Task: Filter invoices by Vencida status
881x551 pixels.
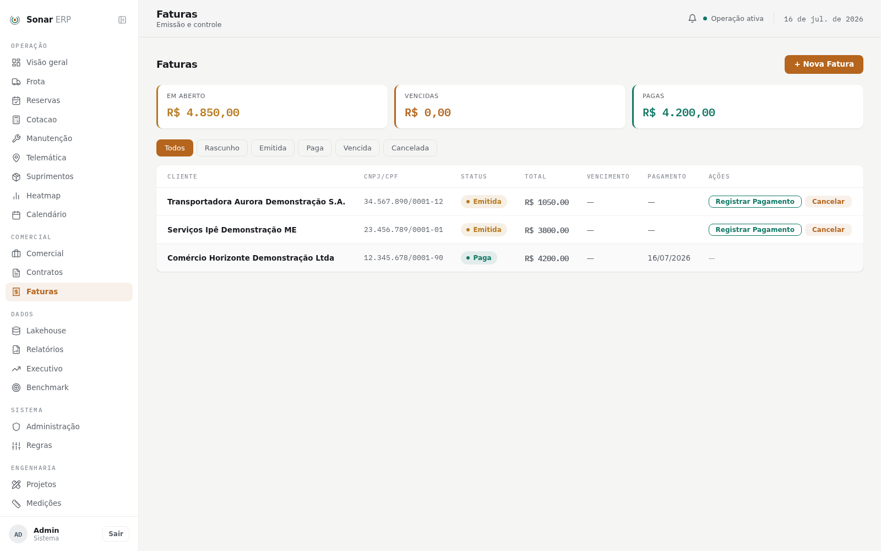Action: (x=357, y=148)
